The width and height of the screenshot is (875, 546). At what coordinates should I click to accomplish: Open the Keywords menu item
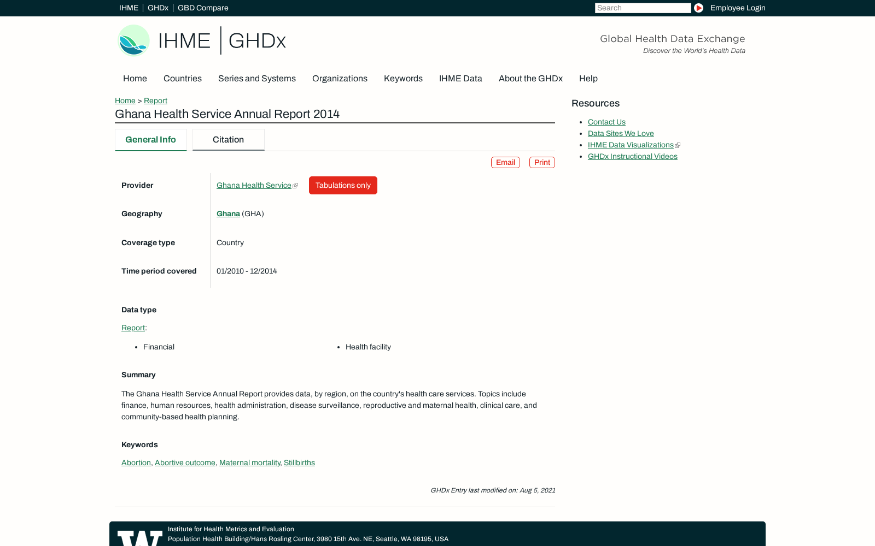coord(403,79)
